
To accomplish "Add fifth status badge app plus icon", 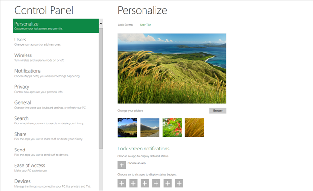I will (x=168, y=183).
